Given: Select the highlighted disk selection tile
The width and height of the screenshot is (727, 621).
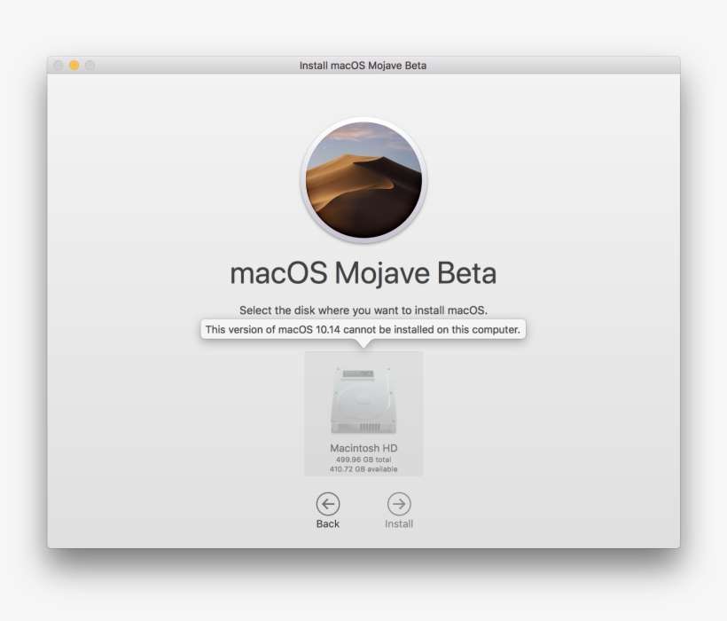Looking at the screenshot, I should click(364, 413).
